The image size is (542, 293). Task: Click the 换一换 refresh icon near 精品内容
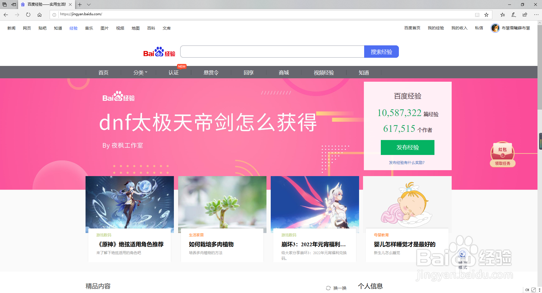pos(328,288)
